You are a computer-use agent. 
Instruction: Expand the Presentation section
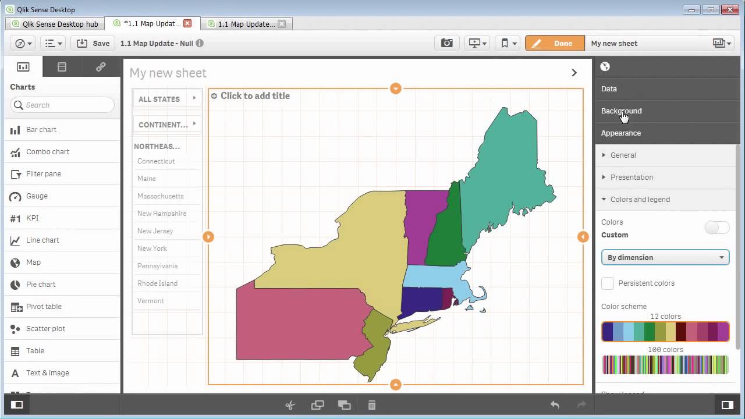pos(665,177)
